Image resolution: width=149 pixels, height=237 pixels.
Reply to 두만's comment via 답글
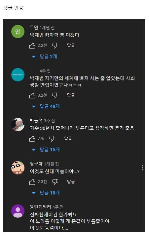click(x=71, y=45)
